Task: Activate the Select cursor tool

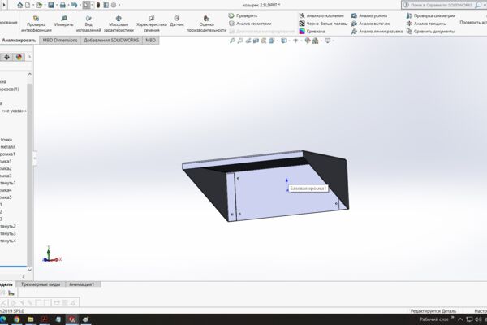Action: pyautogui.click(x=86, y=5)
